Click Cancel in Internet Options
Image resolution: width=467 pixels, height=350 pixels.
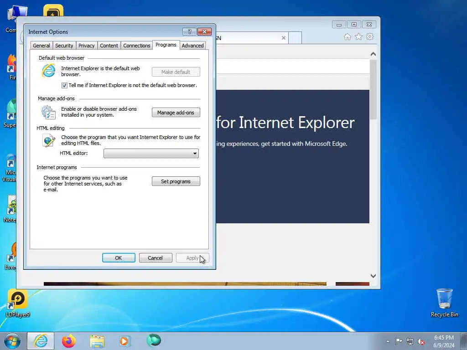(x=156, y=258)
